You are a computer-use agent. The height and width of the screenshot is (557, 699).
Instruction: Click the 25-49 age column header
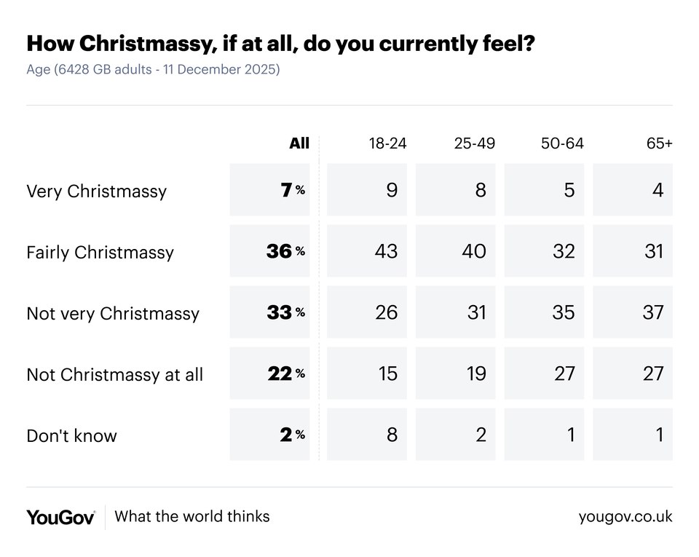475,143
